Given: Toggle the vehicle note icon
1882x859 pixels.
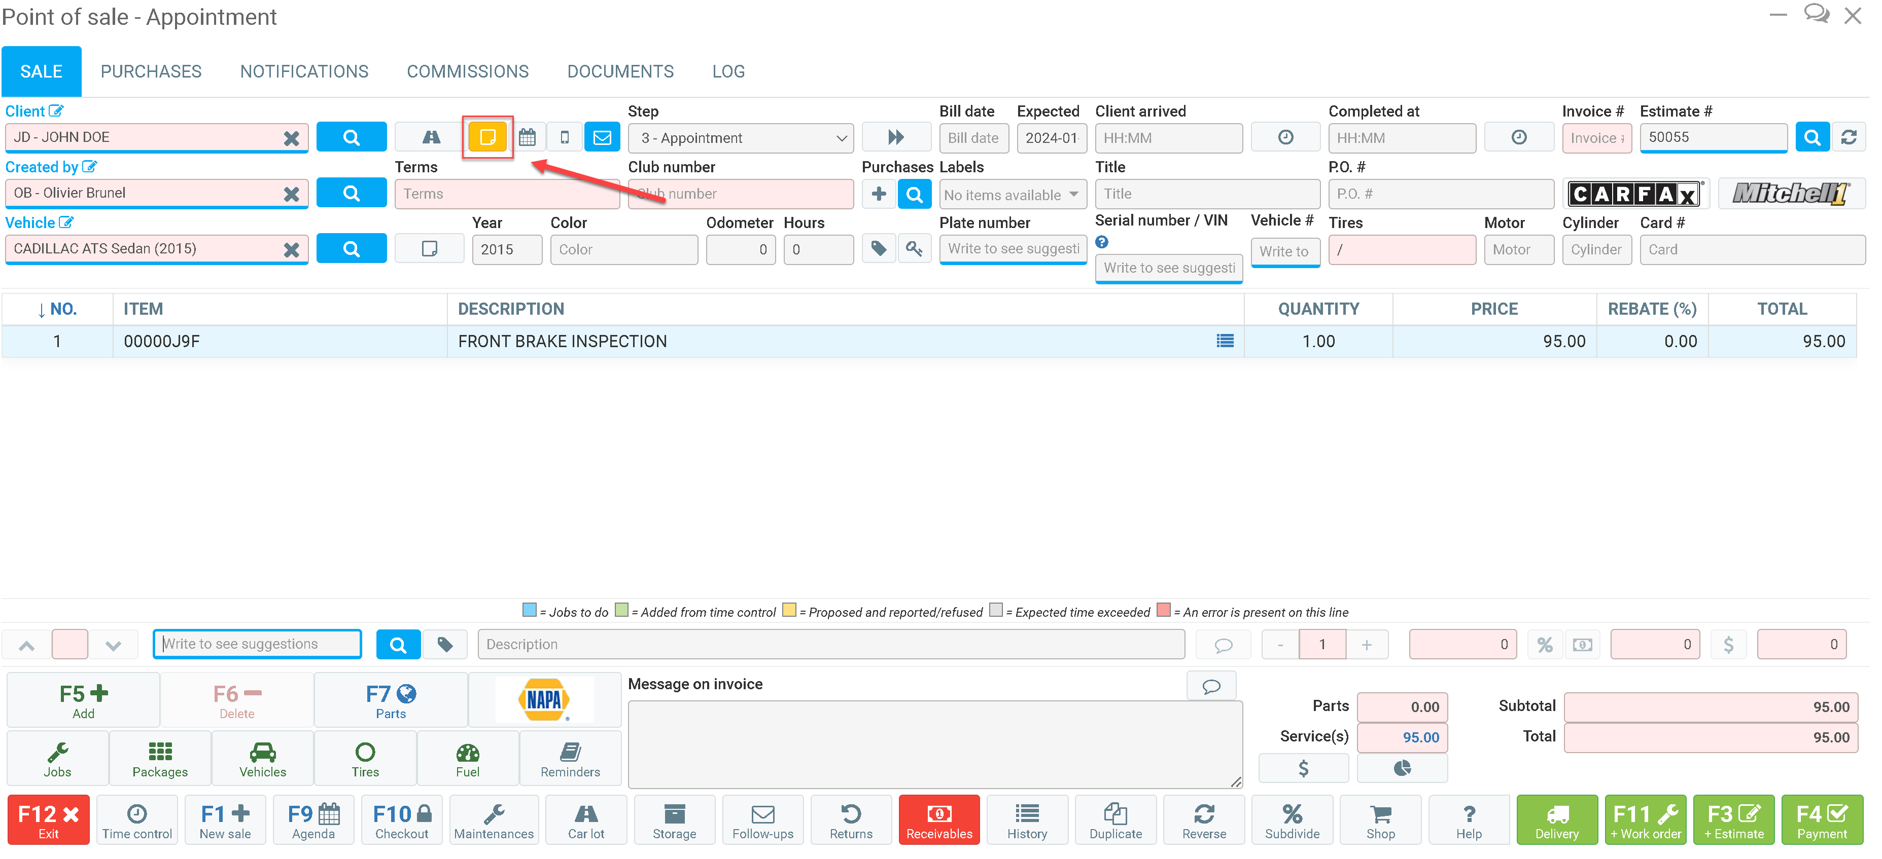Looking at the screenshot, I should (x=430, y=249).
